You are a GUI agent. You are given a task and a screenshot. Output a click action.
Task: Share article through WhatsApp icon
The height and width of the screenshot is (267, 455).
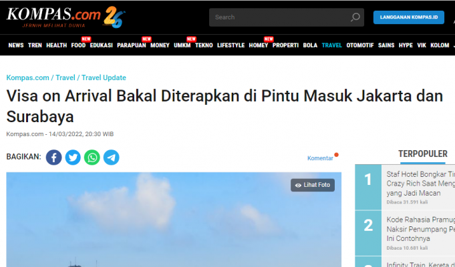coord(92,158)
